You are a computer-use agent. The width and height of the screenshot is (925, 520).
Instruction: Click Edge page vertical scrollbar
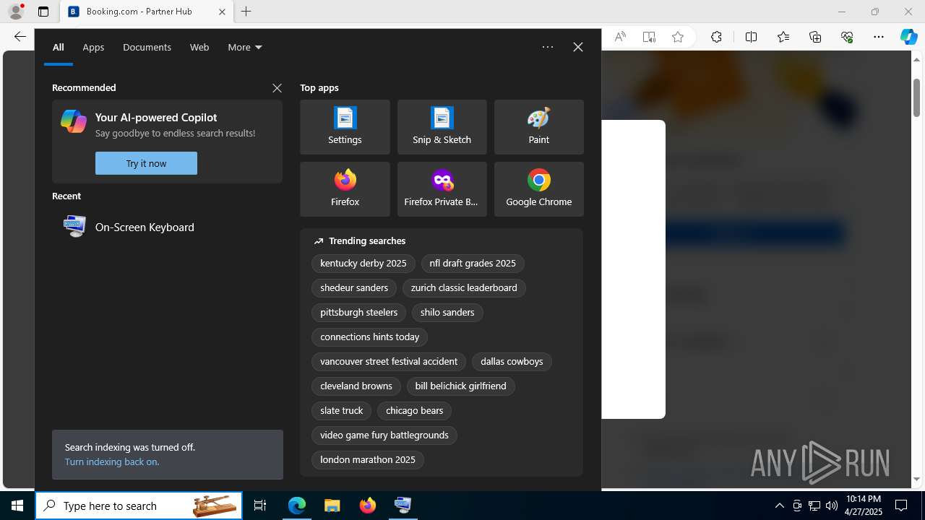tap(917, 98)
